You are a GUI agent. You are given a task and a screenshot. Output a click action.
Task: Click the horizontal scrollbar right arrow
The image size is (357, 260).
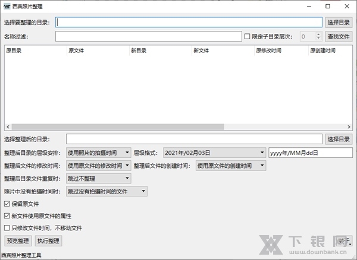[x=349, y=126]
